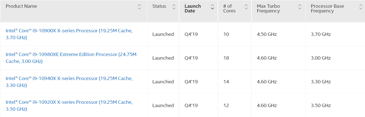The height and width of the screenshot is (117, 365).
Task: Sort by the Status header label
Action: coord(159,6)
